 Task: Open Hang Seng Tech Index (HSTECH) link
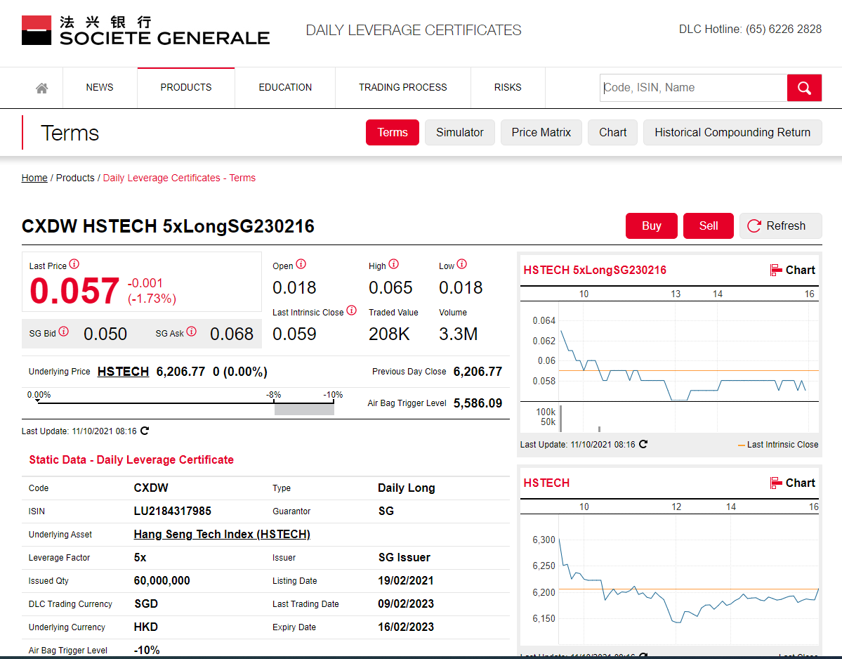tap(222, 535)
